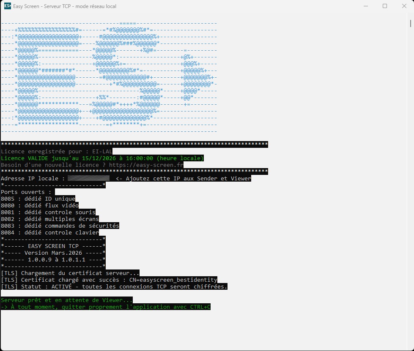
Task: Click the '8080 : dédié flux vidéo' port line
Action: click(40, 206)
